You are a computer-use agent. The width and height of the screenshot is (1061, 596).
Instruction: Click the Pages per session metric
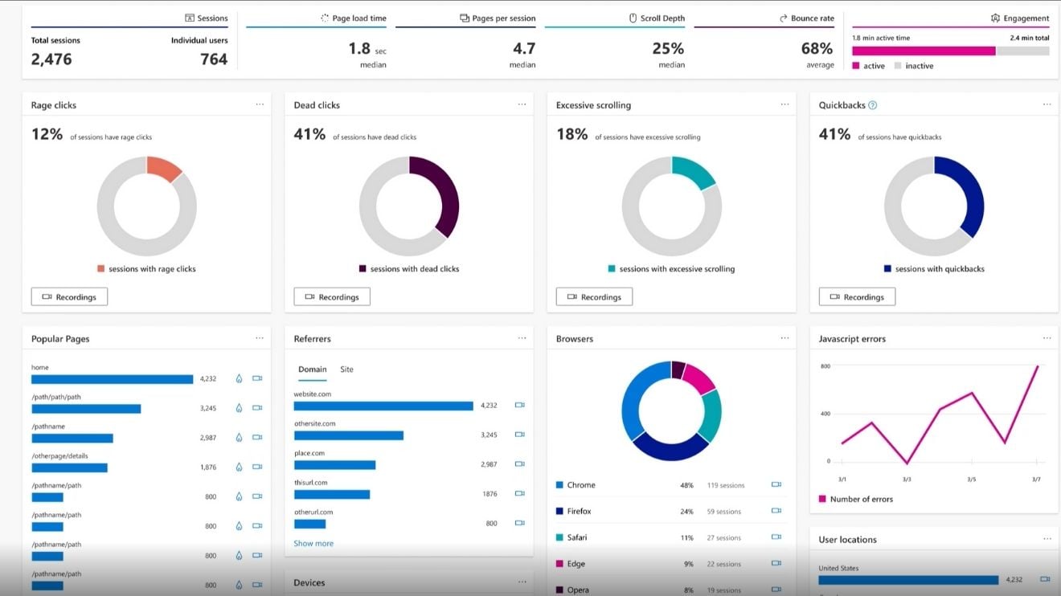(x=466, y=40)
